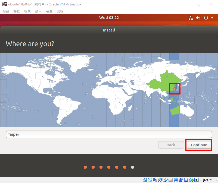Minimize the VirtualBox window
Screen dimensions: 218x183
(187, 4)
